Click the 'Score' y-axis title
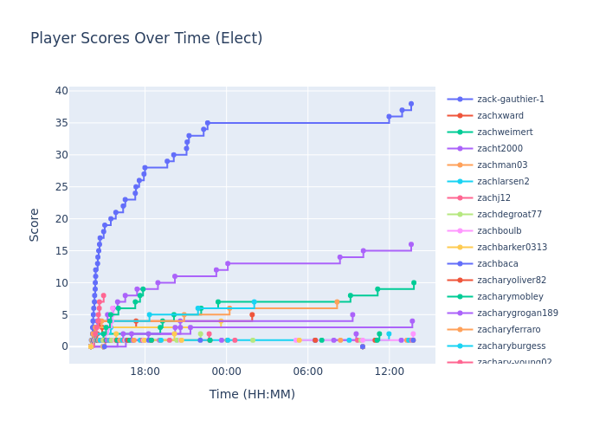The height and width of the screenshot is (433, 606). tap(35, 224)
